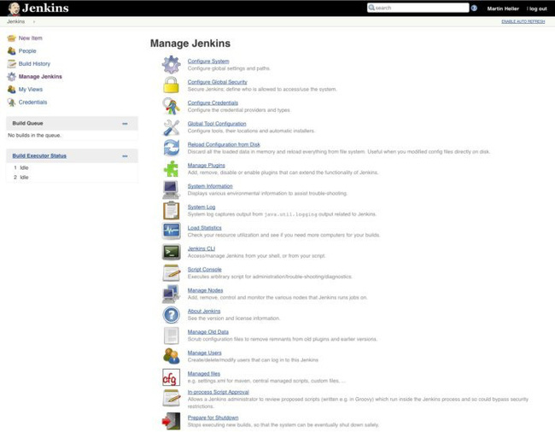Screen dimensions: 555x432
Task: Click the In-process Script Approval icon
Action: coord(172,398)
